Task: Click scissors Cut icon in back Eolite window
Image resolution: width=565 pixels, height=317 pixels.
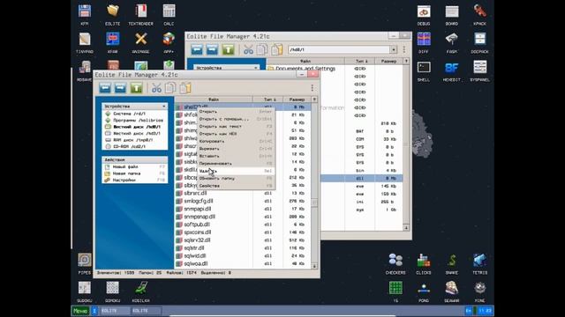Action: [248, 49]
